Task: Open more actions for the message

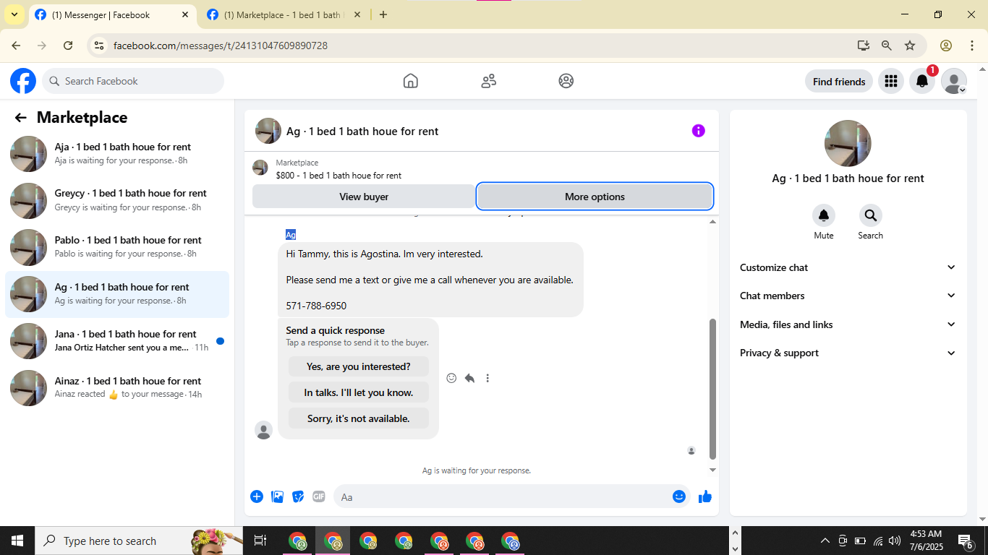Action: pyautogui.click(x=487, y=378)
